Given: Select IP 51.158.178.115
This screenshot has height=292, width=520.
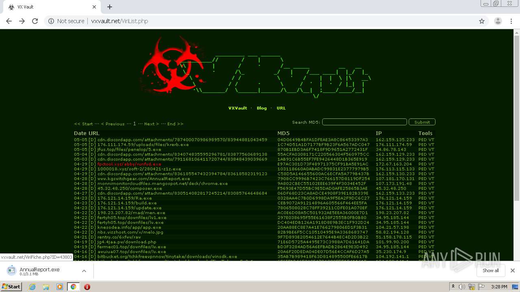Looking at the screenshot, I should (x=394, y=237).
